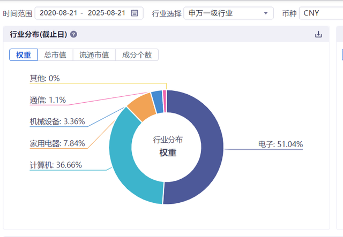343x237 pixels.
Task: Click the 币种 label
Action: (289, 13)
